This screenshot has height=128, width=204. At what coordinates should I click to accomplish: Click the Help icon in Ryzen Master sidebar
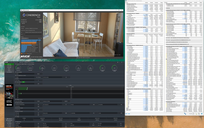coord(8,125)
